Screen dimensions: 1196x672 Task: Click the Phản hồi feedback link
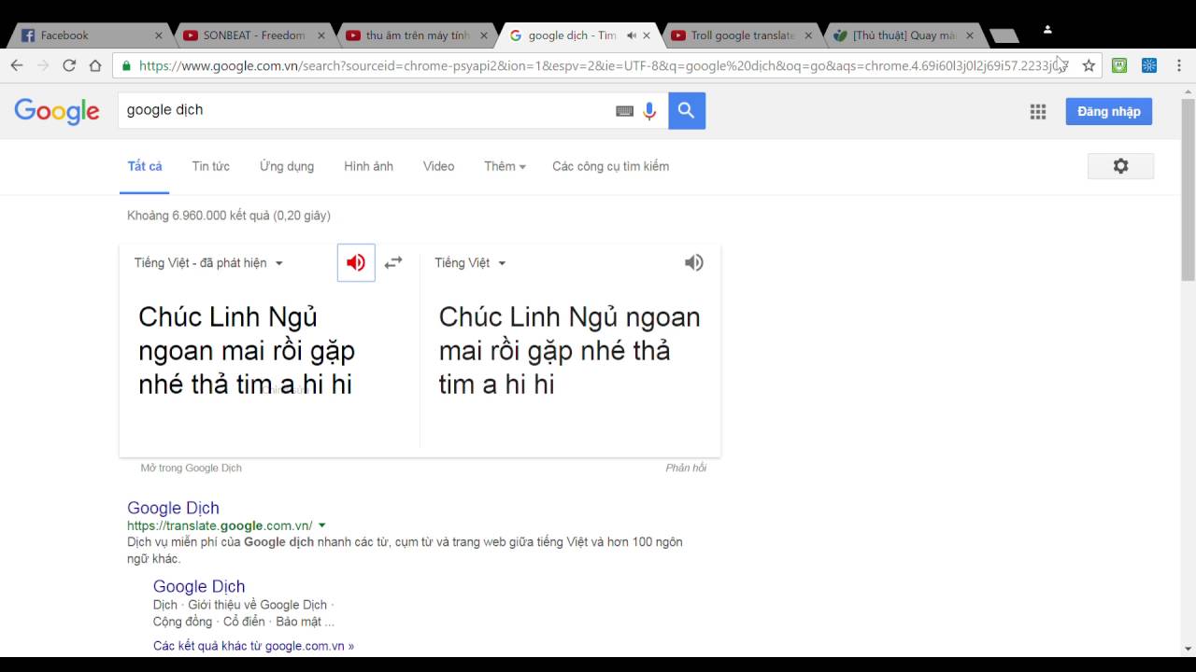[686, 468]
